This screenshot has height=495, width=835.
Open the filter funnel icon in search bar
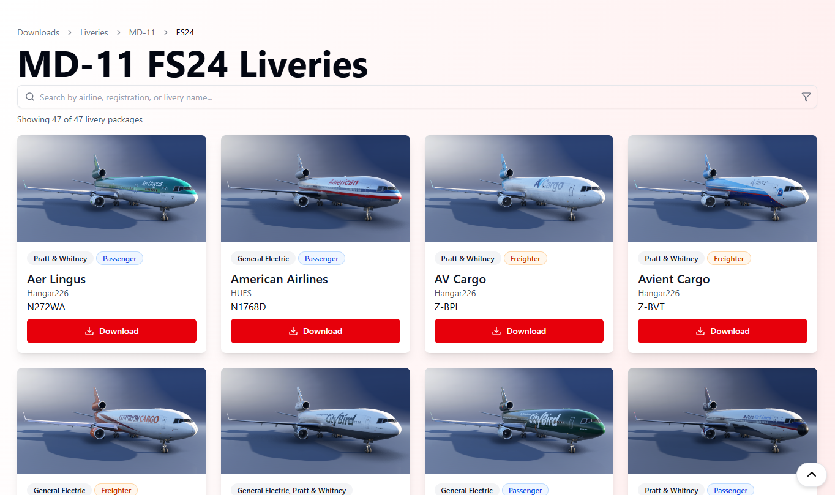pyautogui.click(x=806, y=97)
